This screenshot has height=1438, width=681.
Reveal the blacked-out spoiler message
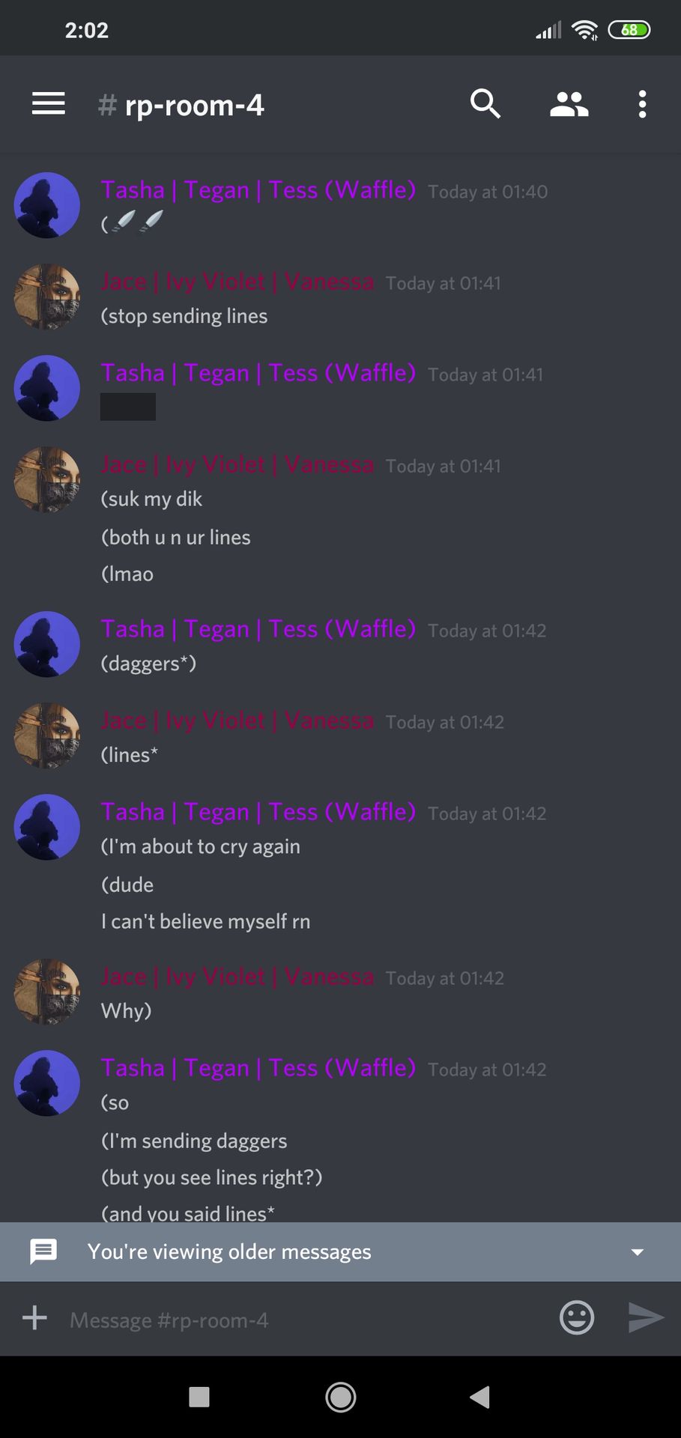(x=128, y=407)
